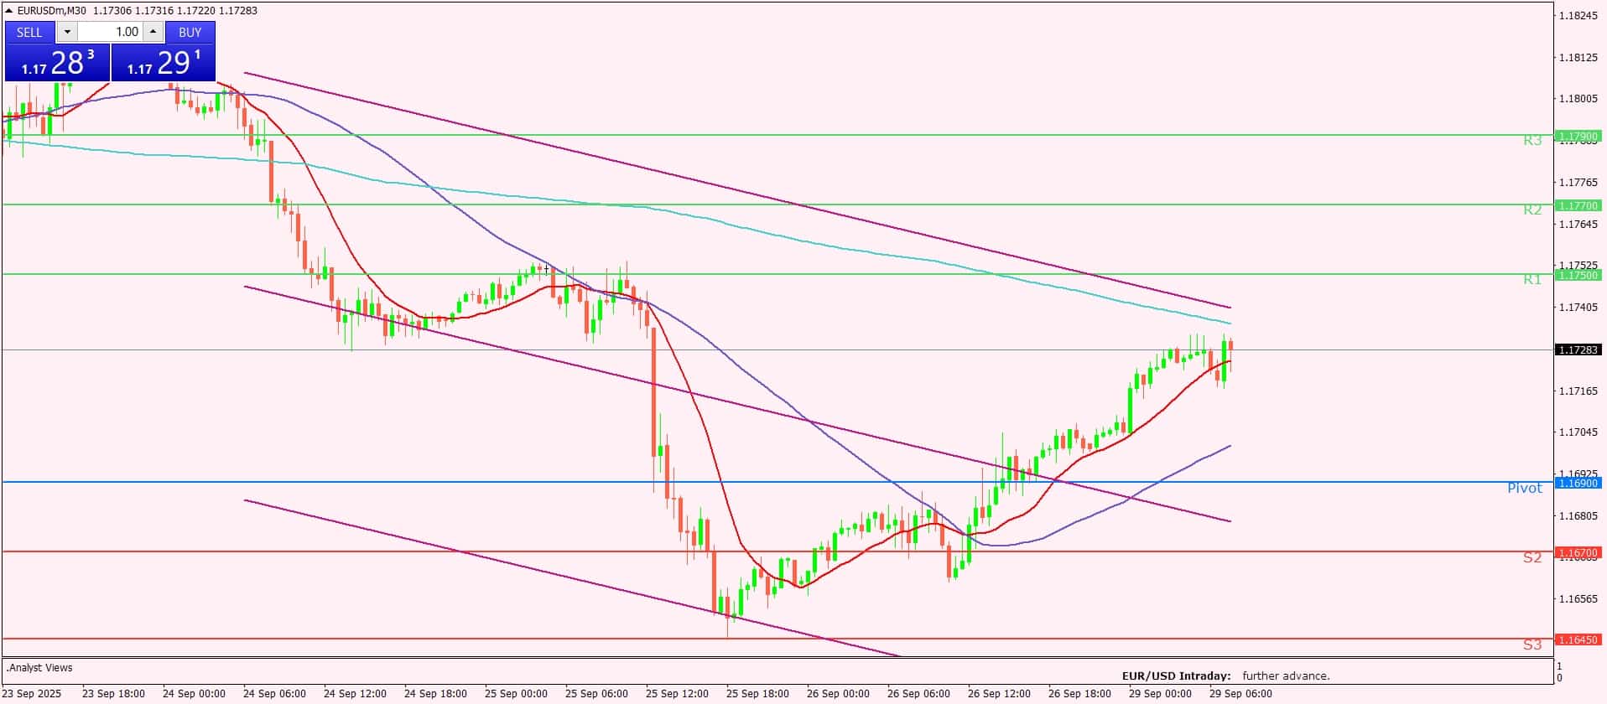This screenshot has width=1607, height=704.
Task: Click the 25 Sep 00:00 time label
Action: (516, 694)
